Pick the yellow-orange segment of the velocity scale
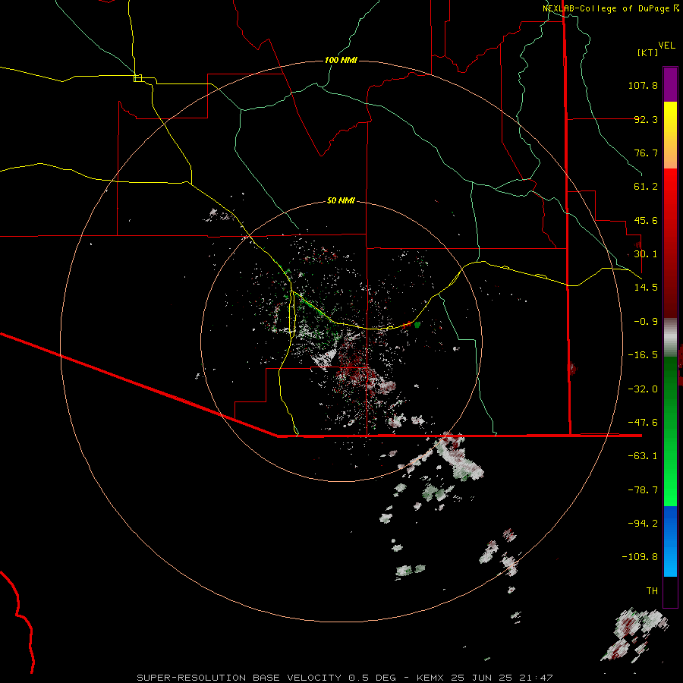683x683 pixels. pos(670,135)
